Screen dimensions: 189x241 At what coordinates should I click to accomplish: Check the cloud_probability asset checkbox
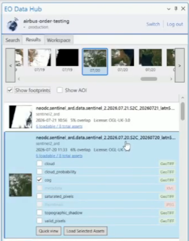[x=40, y=172]
